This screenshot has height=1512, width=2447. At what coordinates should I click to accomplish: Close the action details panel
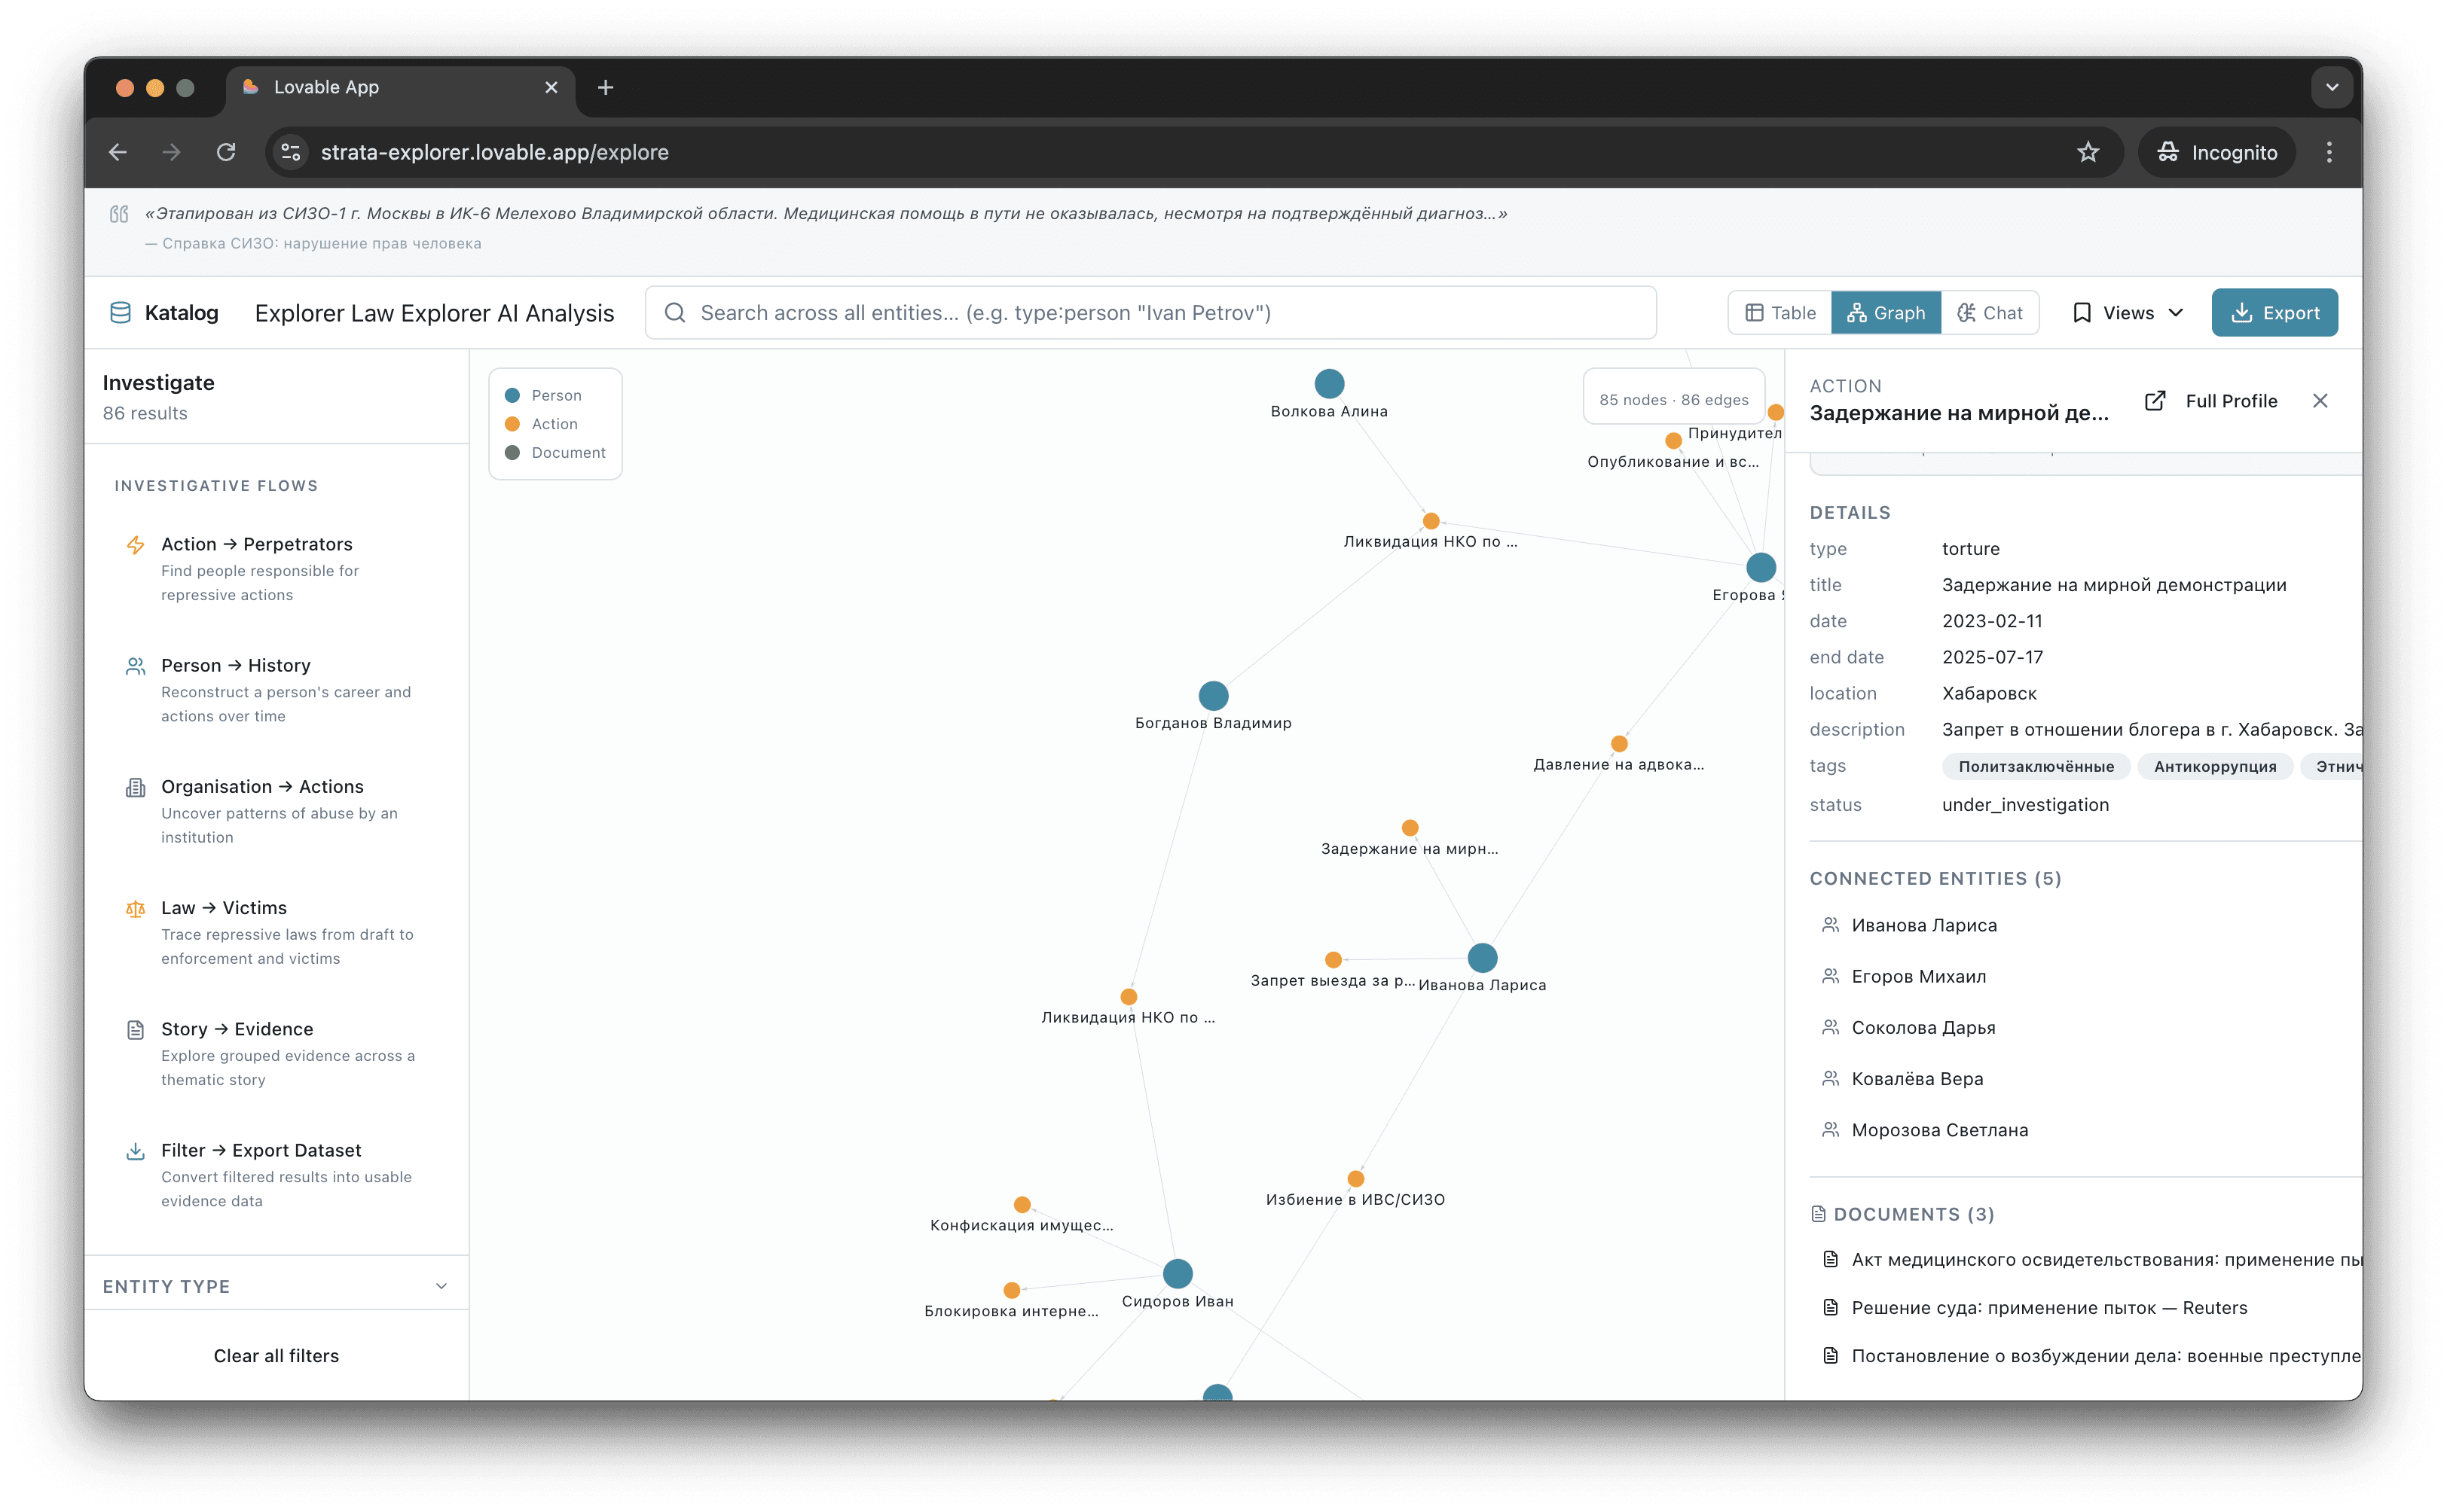2320,401
